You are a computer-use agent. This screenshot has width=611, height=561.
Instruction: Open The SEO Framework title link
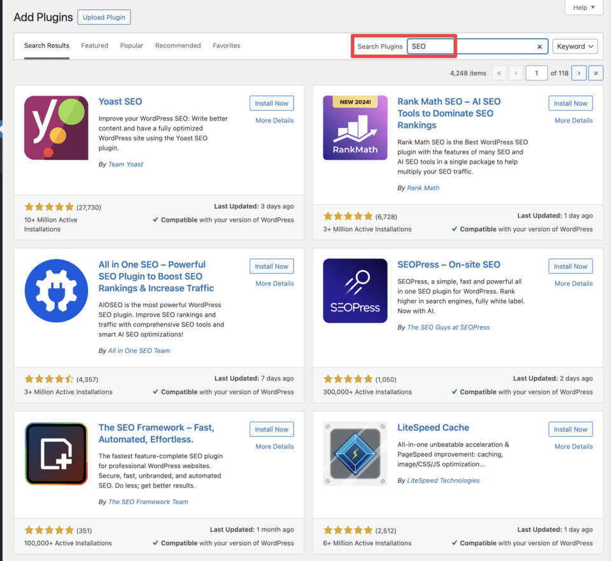click(157, 434)
